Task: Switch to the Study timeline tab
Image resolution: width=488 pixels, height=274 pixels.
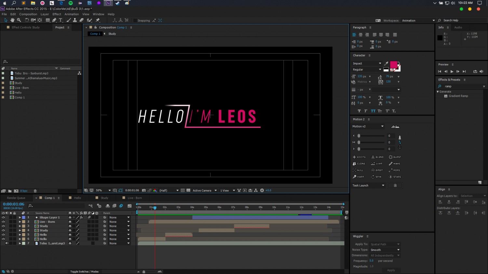Action: tap(104, 198)
